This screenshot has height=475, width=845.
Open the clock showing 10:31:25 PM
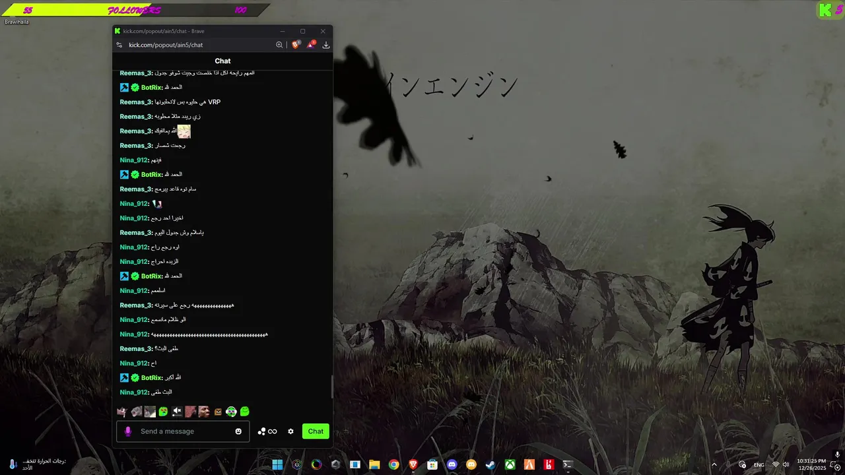click(x=811, y=464)
